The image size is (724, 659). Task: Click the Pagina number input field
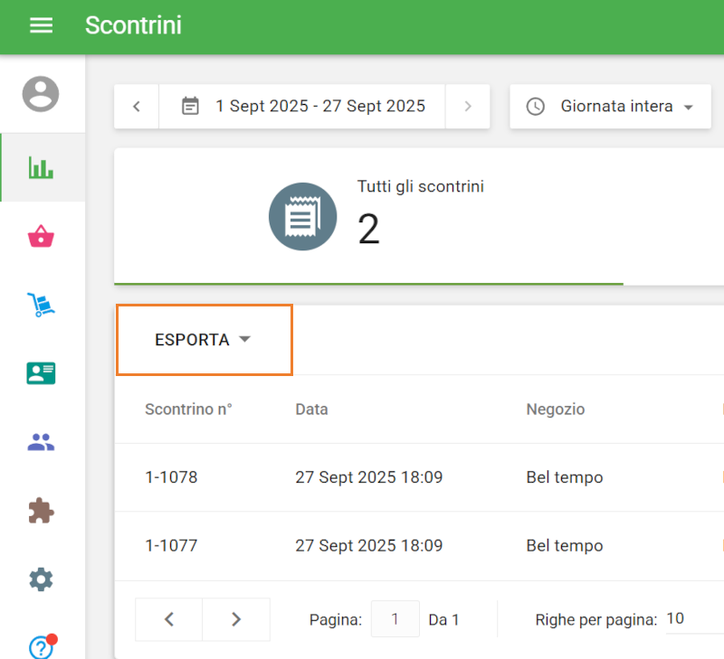(x=395, y=619)
